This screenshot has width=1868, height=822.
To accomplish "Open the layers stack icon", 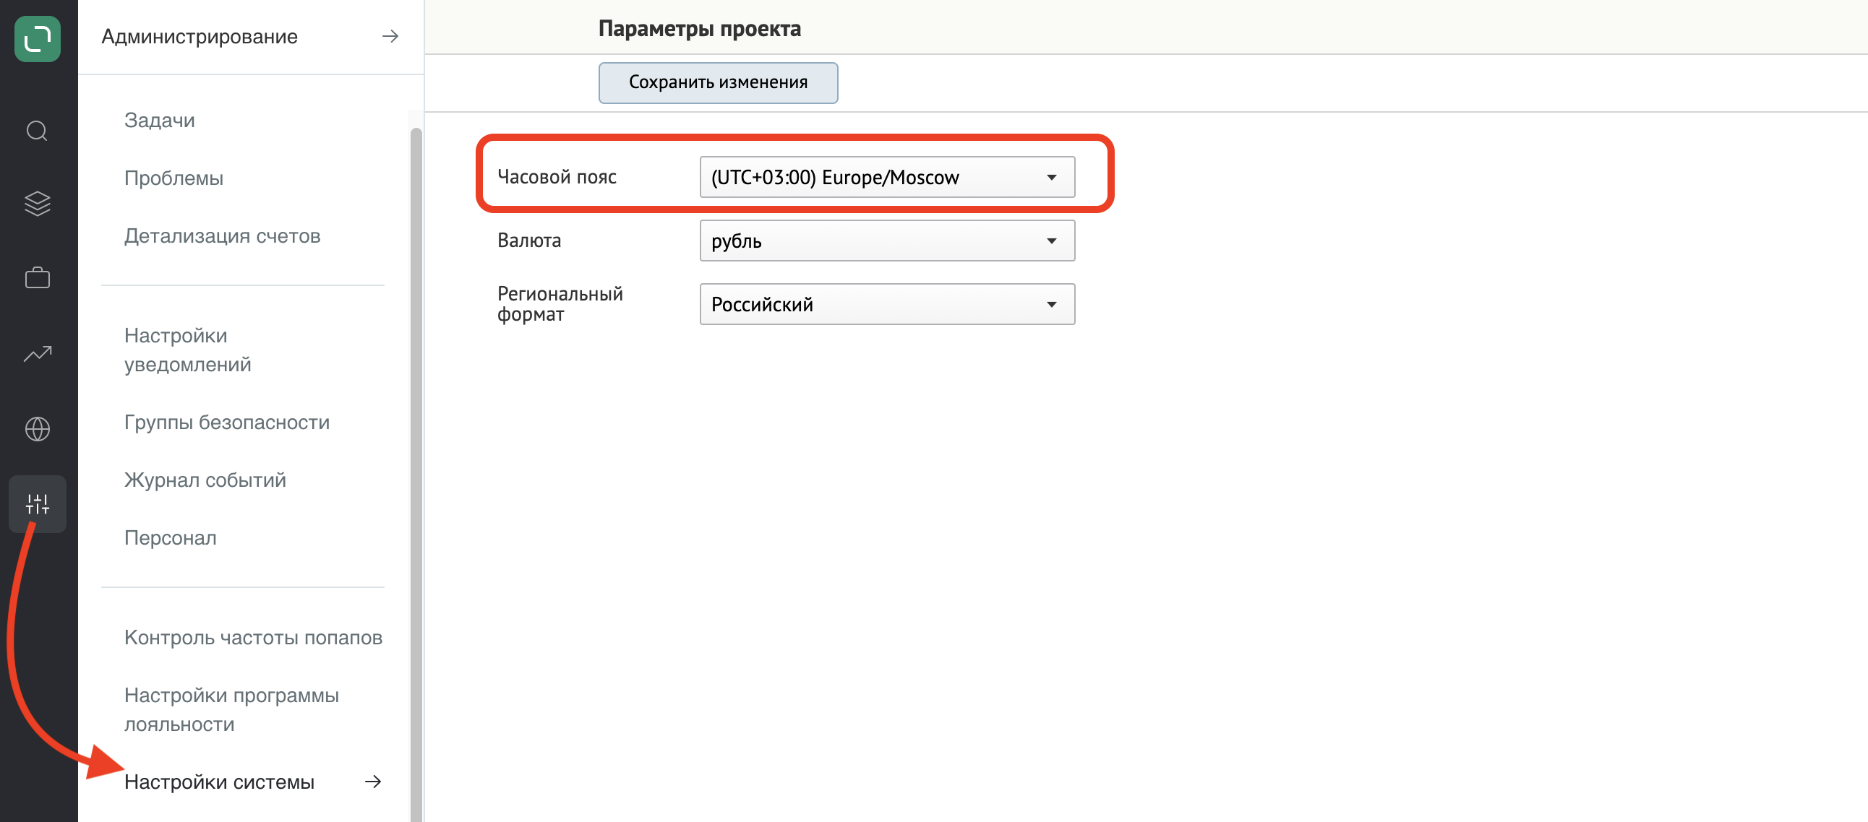I will tap(37, 204).
